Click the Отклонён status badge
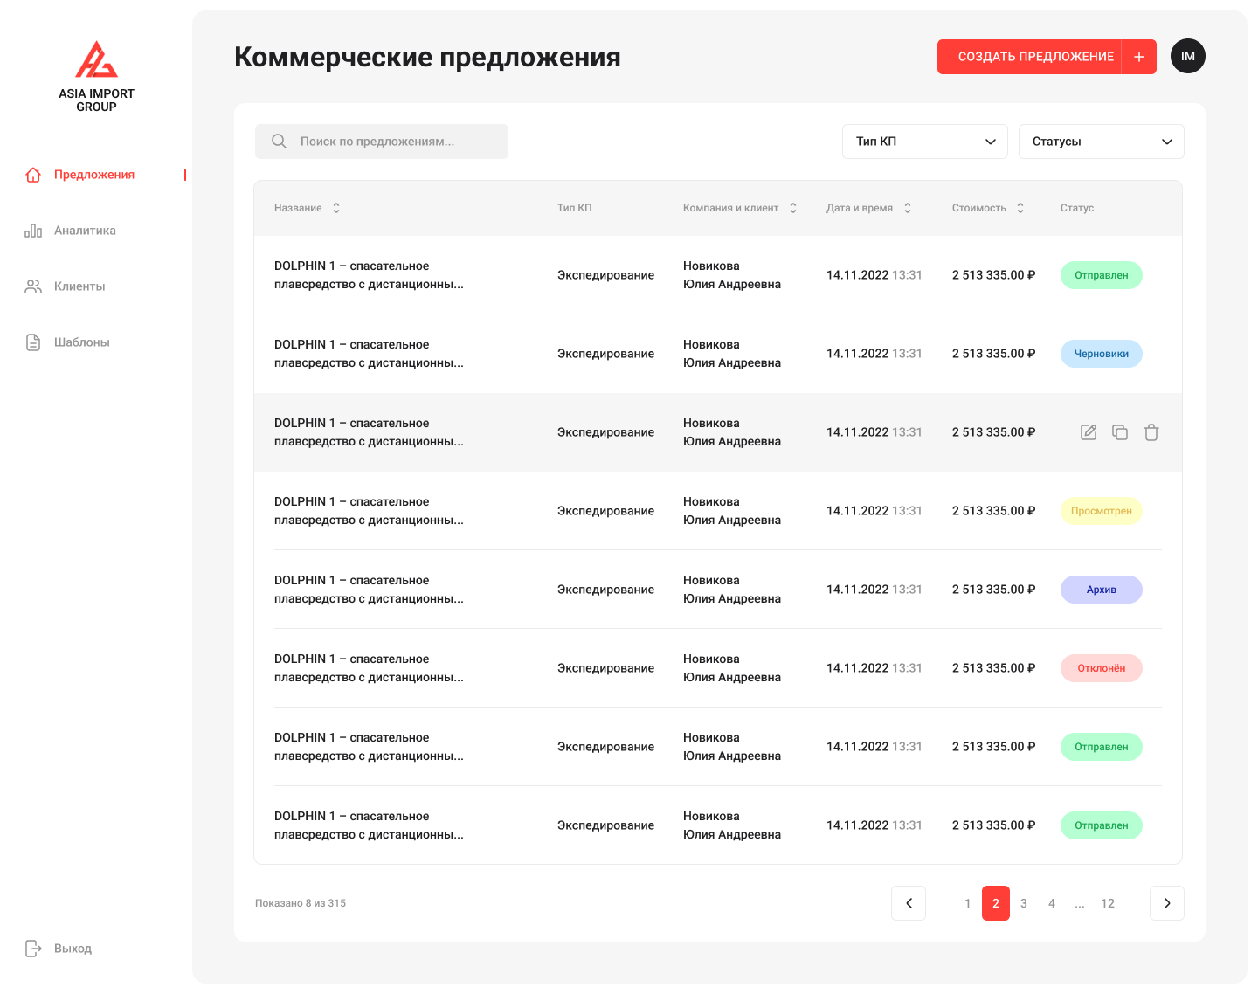1258x994 pixels. [1102, 668]
